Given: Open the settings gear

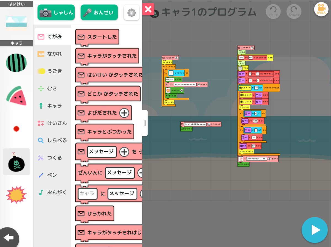Looking at the screenshot, I should point(131,12).
